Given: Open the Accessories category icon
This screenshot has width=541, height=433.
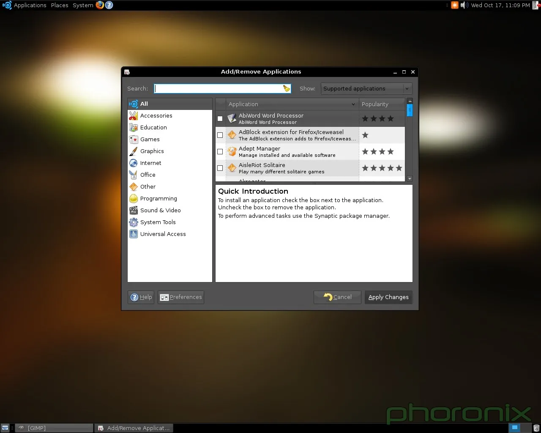Looking at the screenshot, I should click(x=134, y=116).
